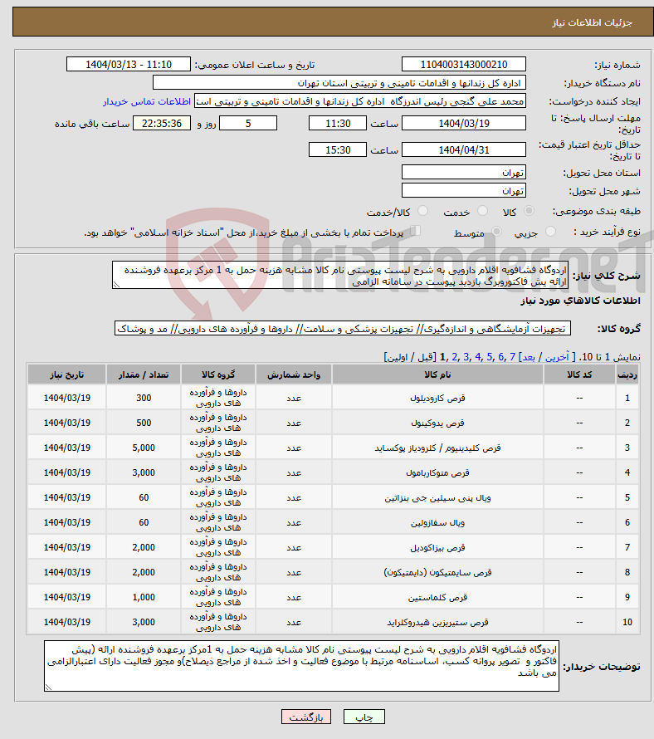Go to page 6 of items
The image size is (654, 739).
[x=500, y=357]
